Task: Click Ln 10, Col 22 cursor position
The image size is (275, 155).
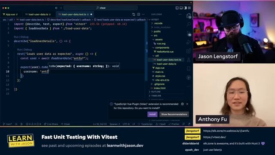Action: click(100, 124)
